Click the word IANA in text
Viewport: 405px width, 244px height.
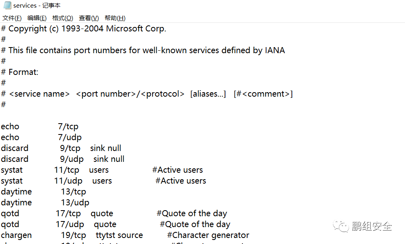(275, 50)
